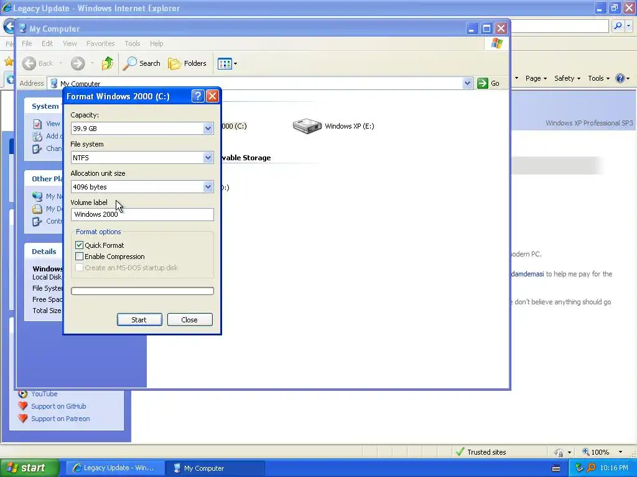The height and width of the screenshot is (477, 637).
Task: Click the YouTube icon
Action: pos(23,393)
